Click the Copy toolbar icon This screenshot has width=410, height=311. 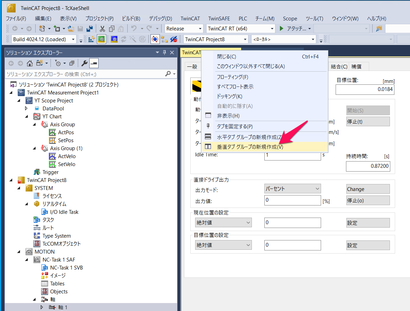(112, 28)
